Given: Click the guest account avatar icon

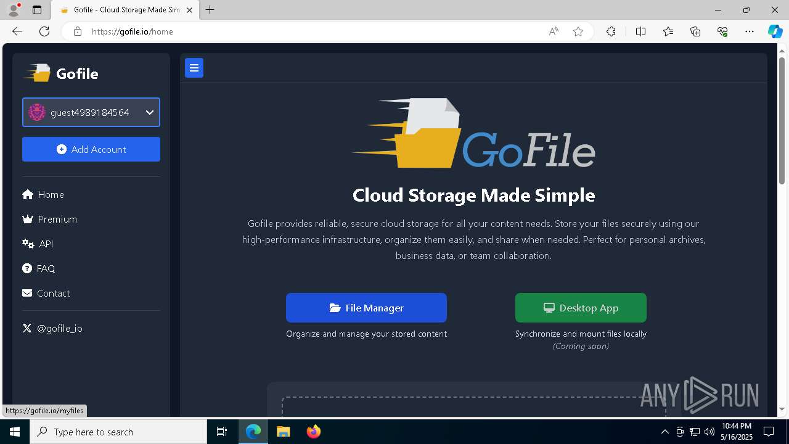Looking at the screenshot, I should 37,112.
